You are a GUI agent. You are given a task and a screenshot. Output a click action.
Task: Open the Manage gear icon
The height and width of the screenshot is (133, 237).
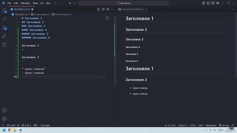pos(4,119)
